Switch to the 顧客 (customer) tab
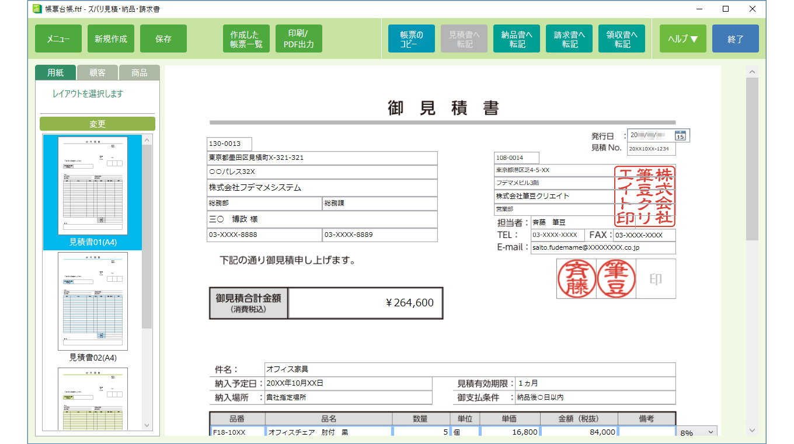 coord(97,72)
